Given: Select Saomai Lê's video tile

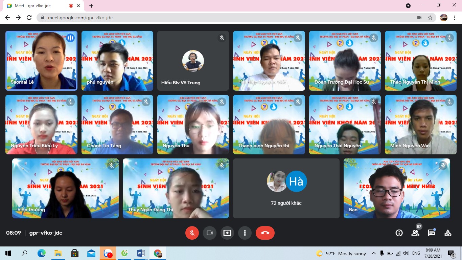Looking at the screenshot, I should (41, 61).
